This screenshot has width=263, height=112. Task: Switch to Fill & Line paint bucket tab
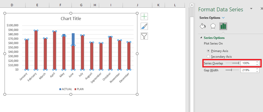click(203, 26)
